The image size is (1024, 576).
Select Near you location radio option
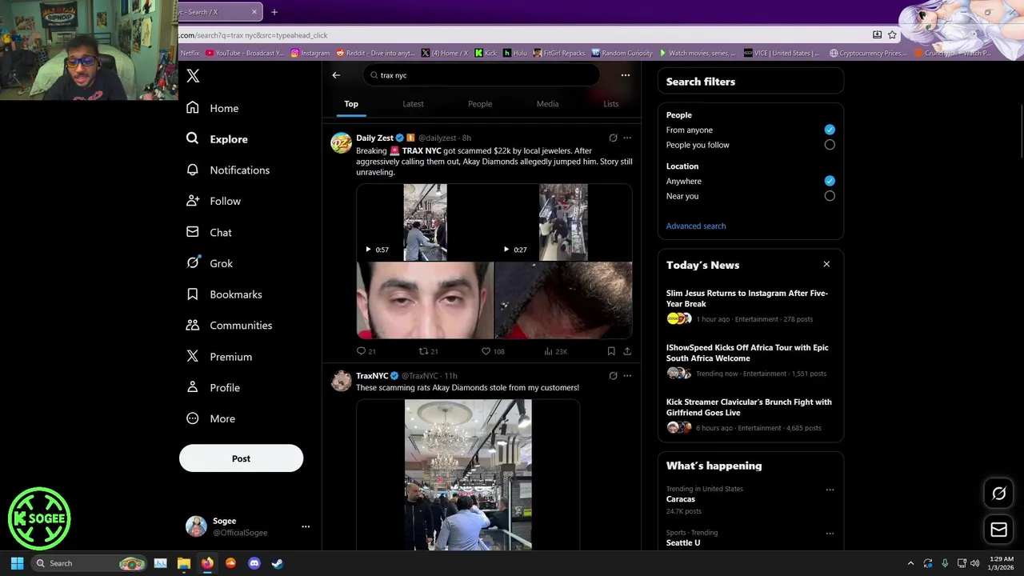click(830, 196)
